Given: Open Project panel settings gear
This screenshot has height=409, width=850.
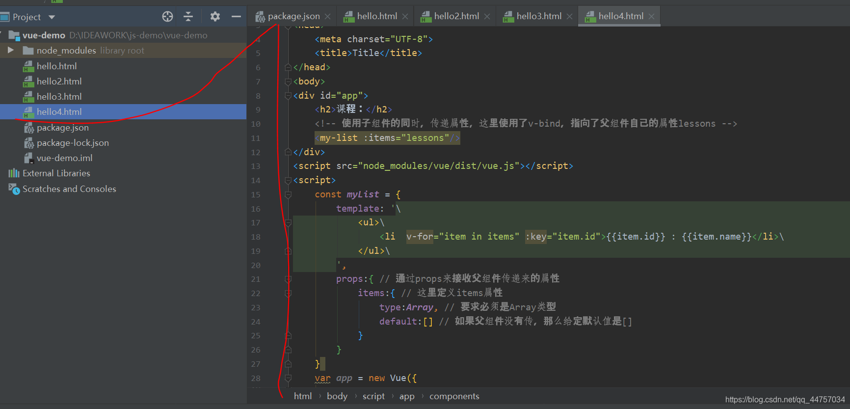Looking at the screenshot, I should (215, 17).
